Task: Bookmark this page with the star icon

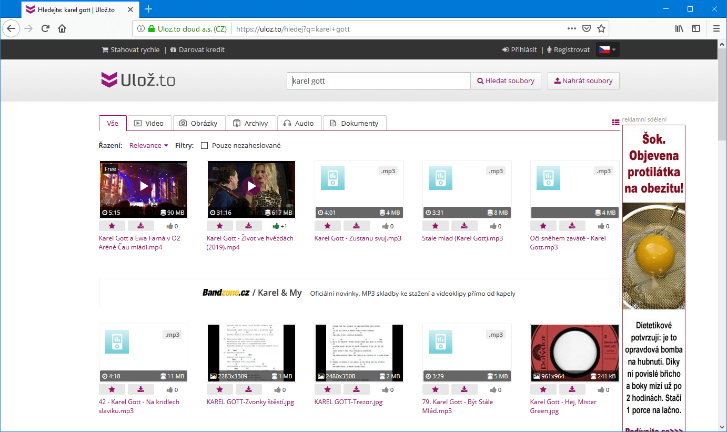Action: click(x=601, y=28)
